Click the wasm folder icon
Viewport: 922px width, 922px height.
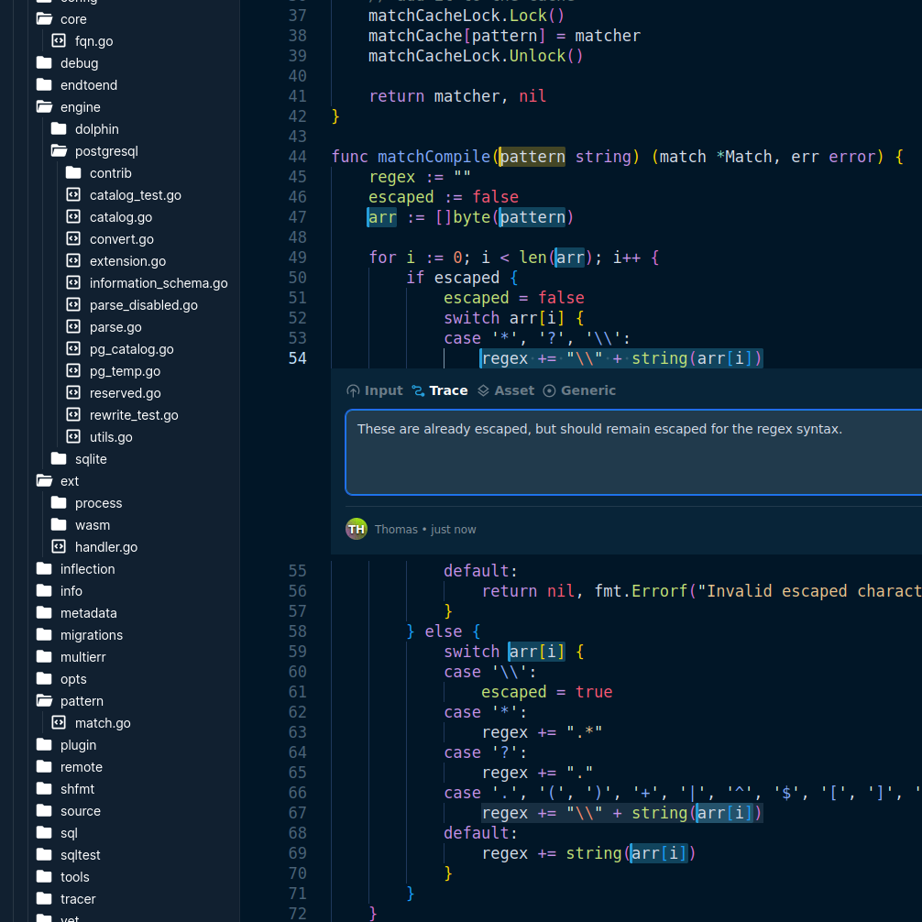click(x=59, y=525)
